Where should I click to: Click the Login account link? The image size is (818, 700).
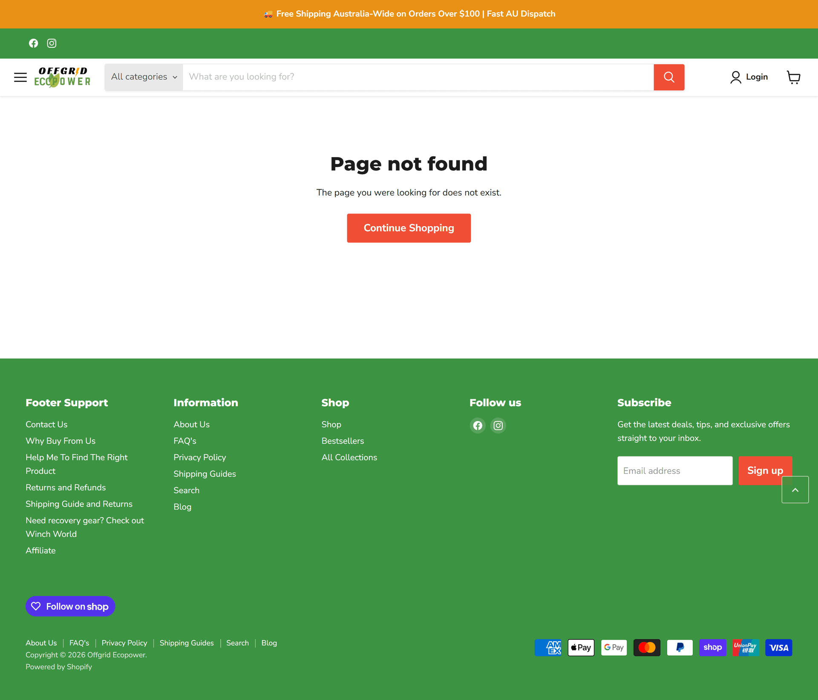(749, 77)
